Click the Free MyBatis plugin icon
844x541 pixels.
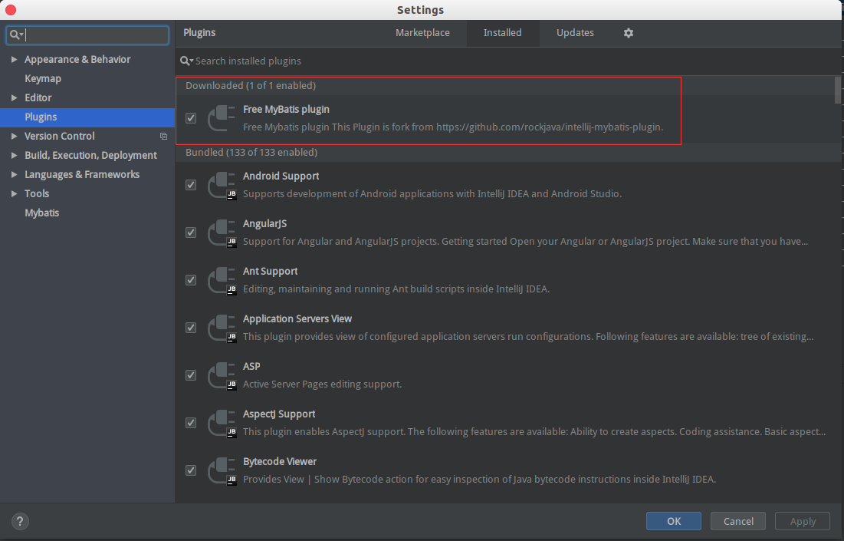click(222, 117)
